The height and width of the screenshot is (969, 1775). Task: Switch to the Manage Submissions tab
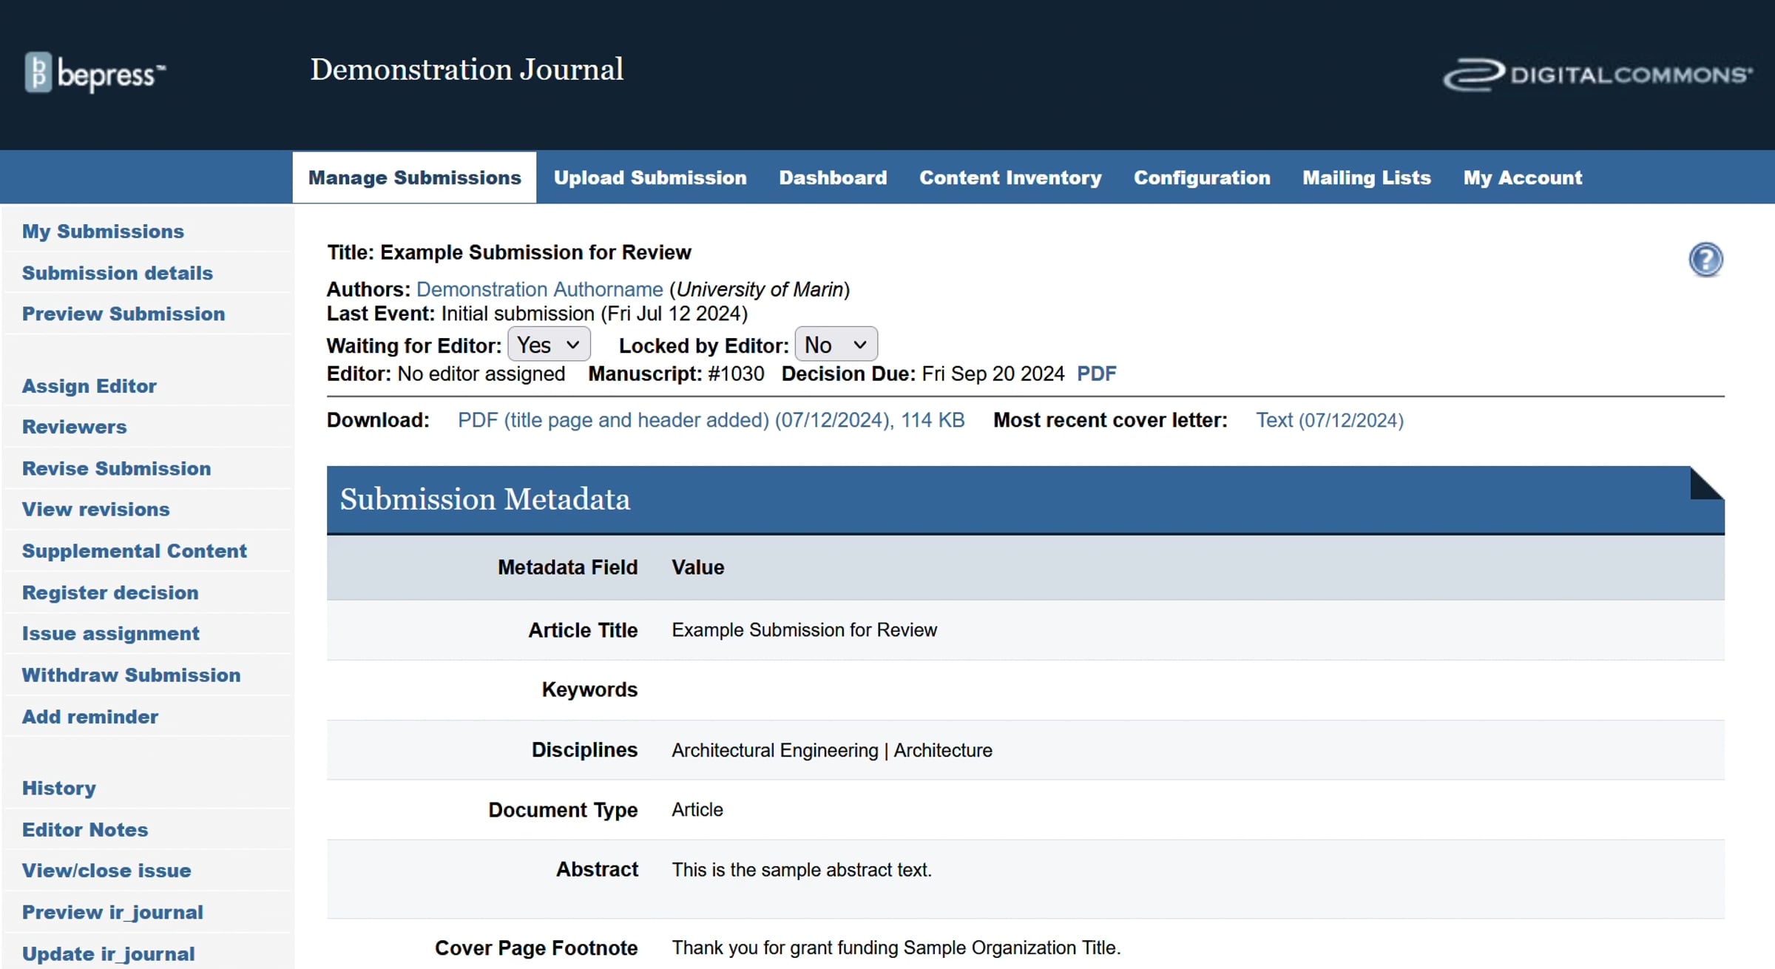point(415,178)
